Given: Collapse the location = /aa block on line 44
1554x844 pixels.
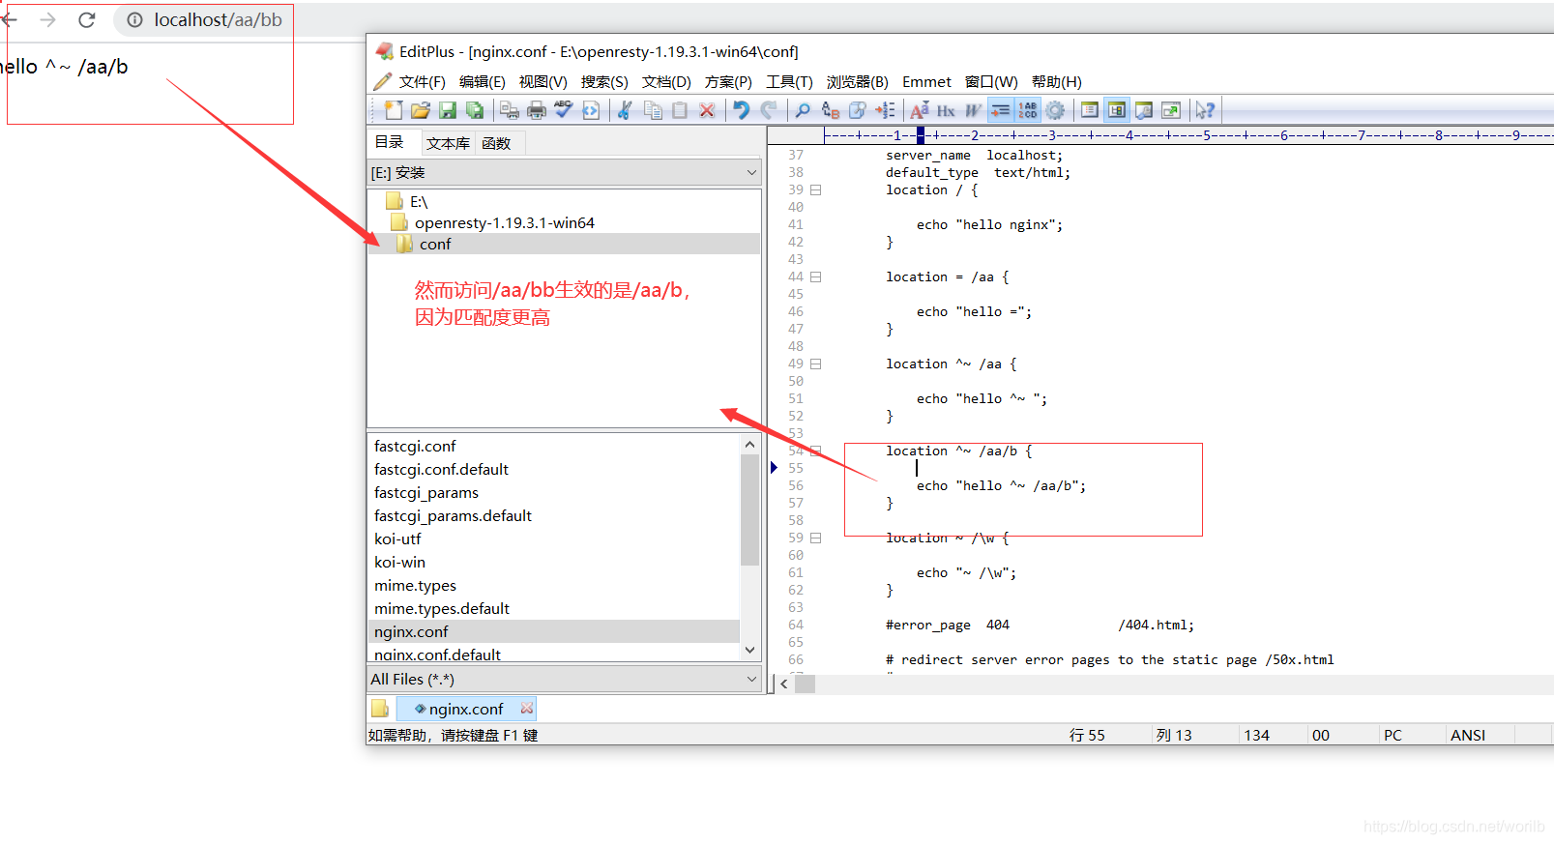Looking at the screenshot, I should point(816,276).
